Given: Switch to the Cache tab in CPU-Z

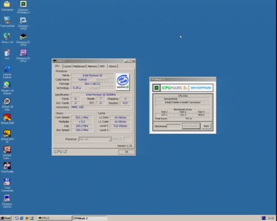Looking at the screenshot, I should click(67, 66).
